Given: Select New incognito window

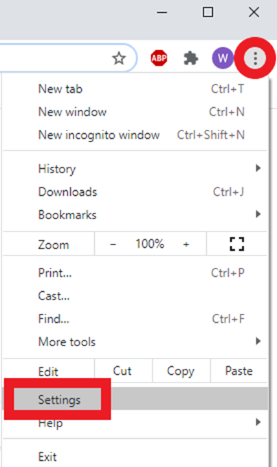Looking at the screenshot, I should pos(135,135).
